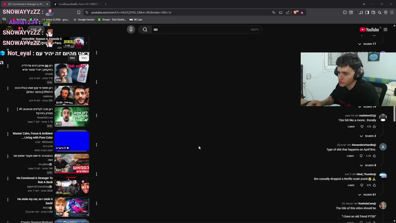Open AlexandersHandle's letter A avatar
The image size is (396, 223).
click(x=383, y=147)
